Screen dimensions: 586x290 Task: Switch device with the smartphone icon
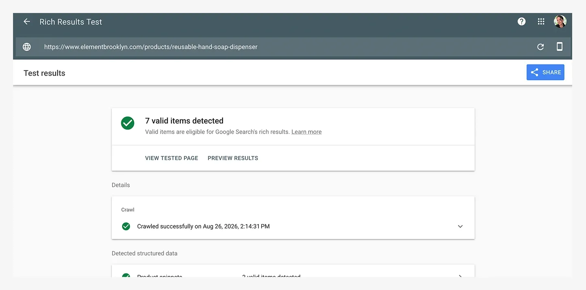560,47
